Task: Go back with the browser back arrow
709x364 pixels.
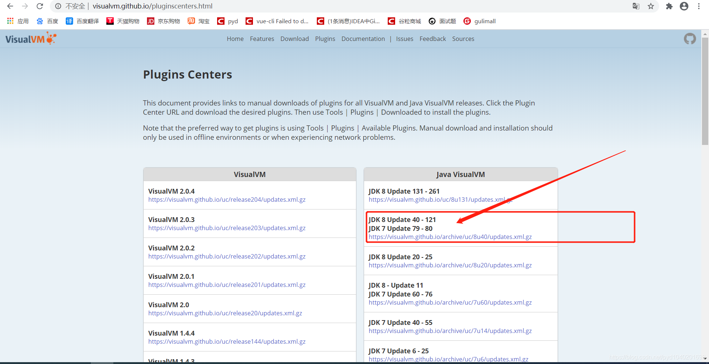Action: 10,6
